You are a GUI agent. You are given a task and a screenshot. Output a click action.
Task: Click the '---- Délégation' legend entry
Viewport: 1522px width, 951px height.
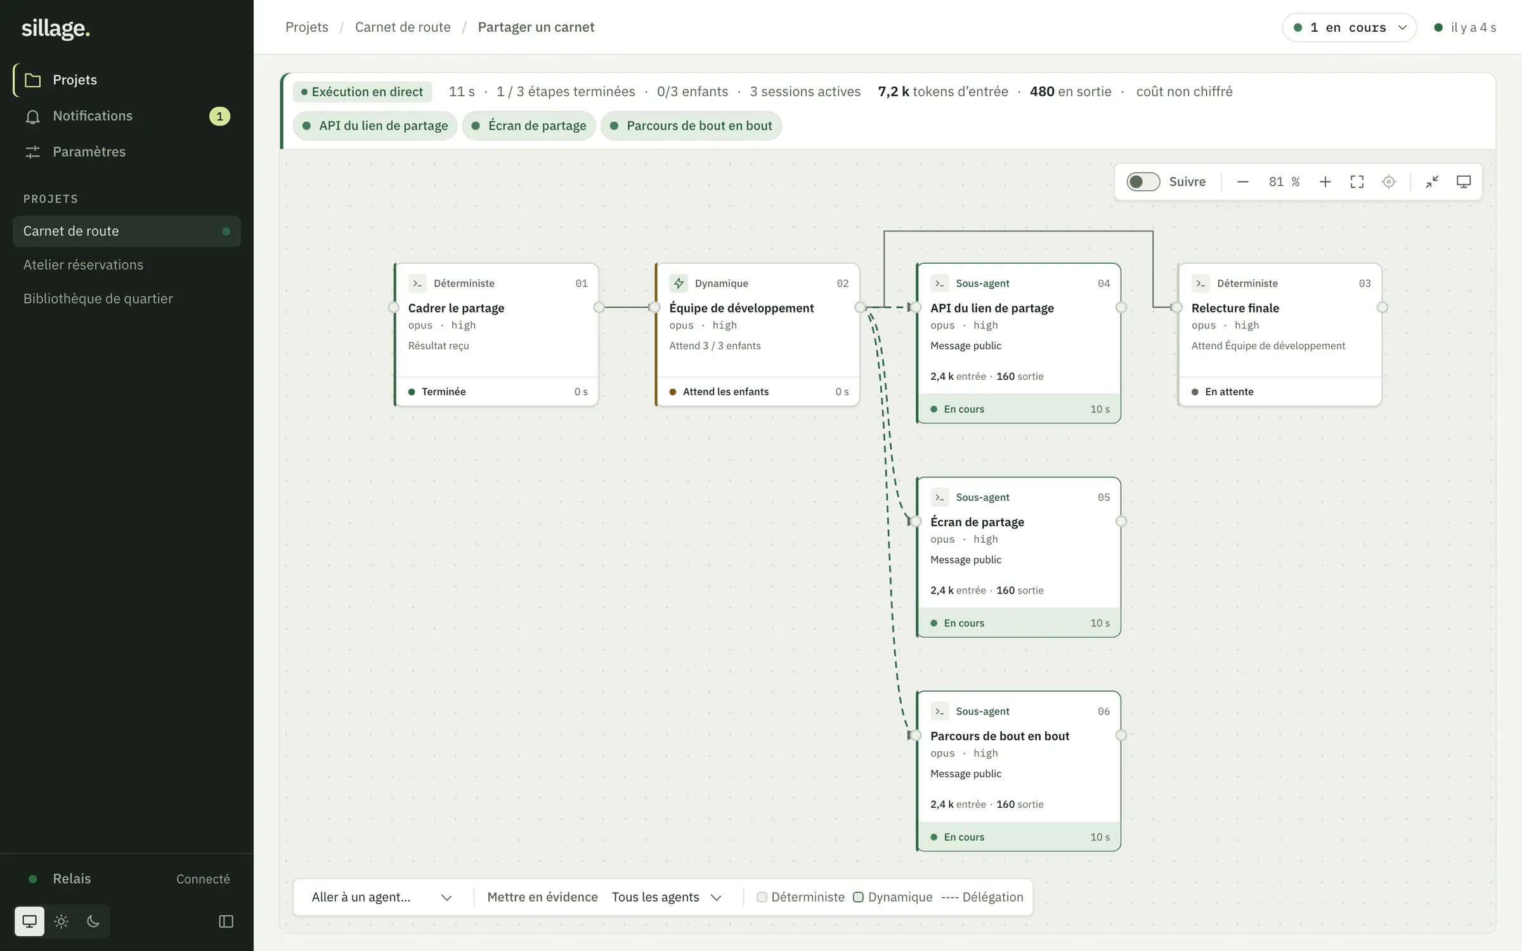(982, 897)
